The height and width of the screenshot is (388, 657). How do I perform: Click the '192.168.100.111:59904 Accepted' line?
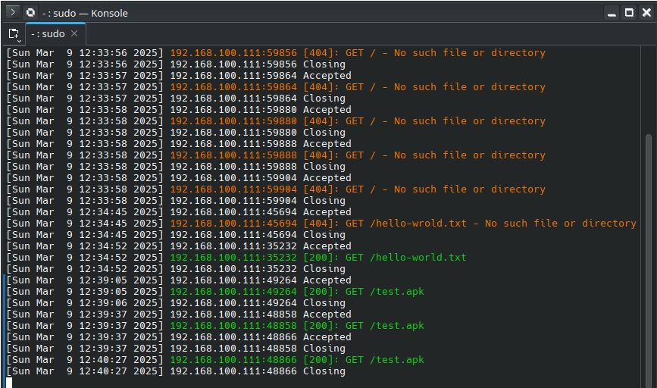pos(179,177)
